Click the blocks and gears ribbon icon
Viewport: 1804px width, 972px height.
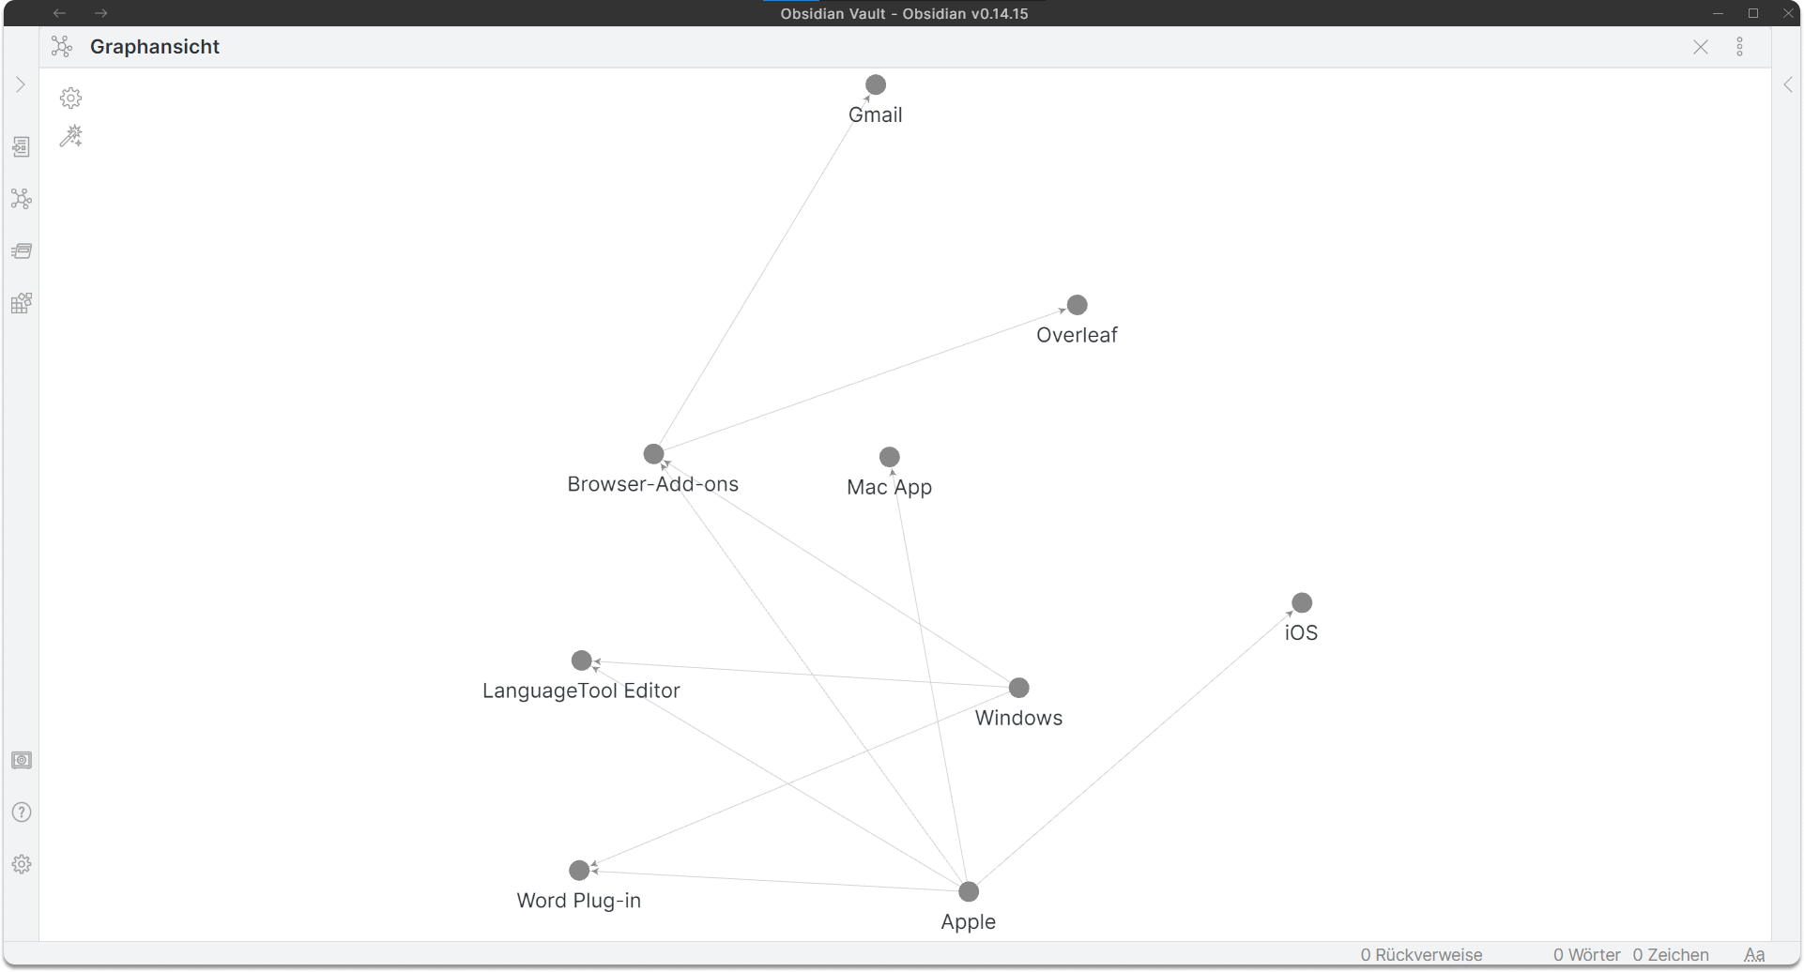coord(22,303)
